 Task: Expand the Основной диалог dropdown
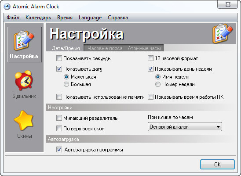tap(185, 127)
